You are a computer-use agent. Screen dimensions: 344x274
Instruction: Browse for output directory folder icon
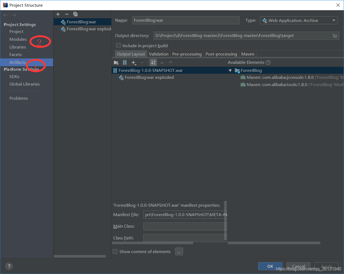[x=335, y=36]
